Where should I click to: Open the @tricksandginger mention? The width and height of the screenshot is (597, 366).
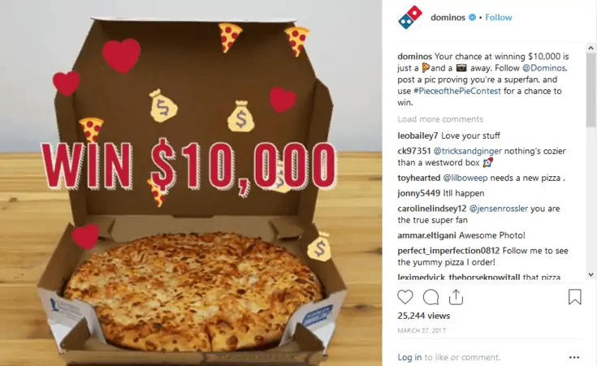[x=468, y=151]
